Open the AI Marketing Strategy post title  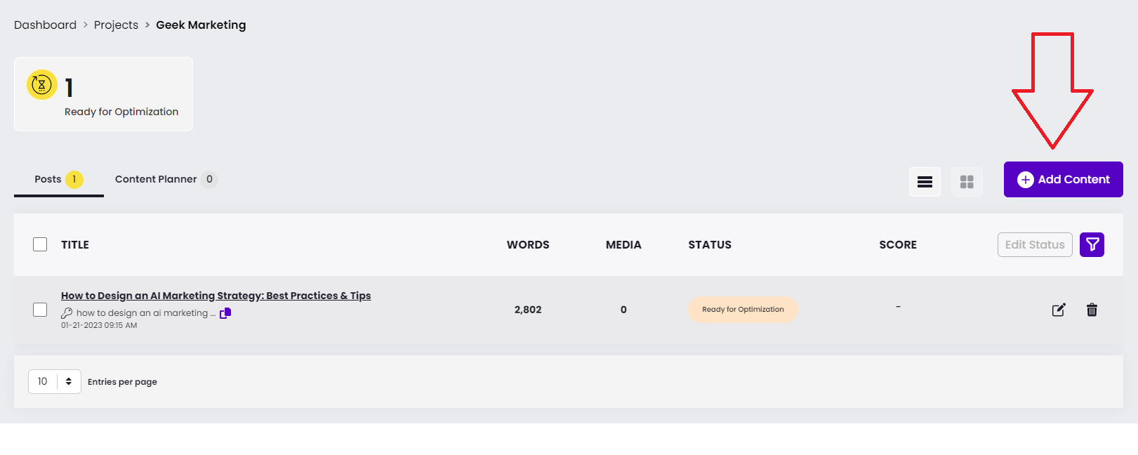216,296
